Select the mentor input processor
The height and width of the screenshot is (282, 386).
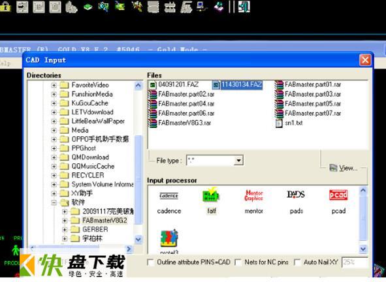(254, 202)
